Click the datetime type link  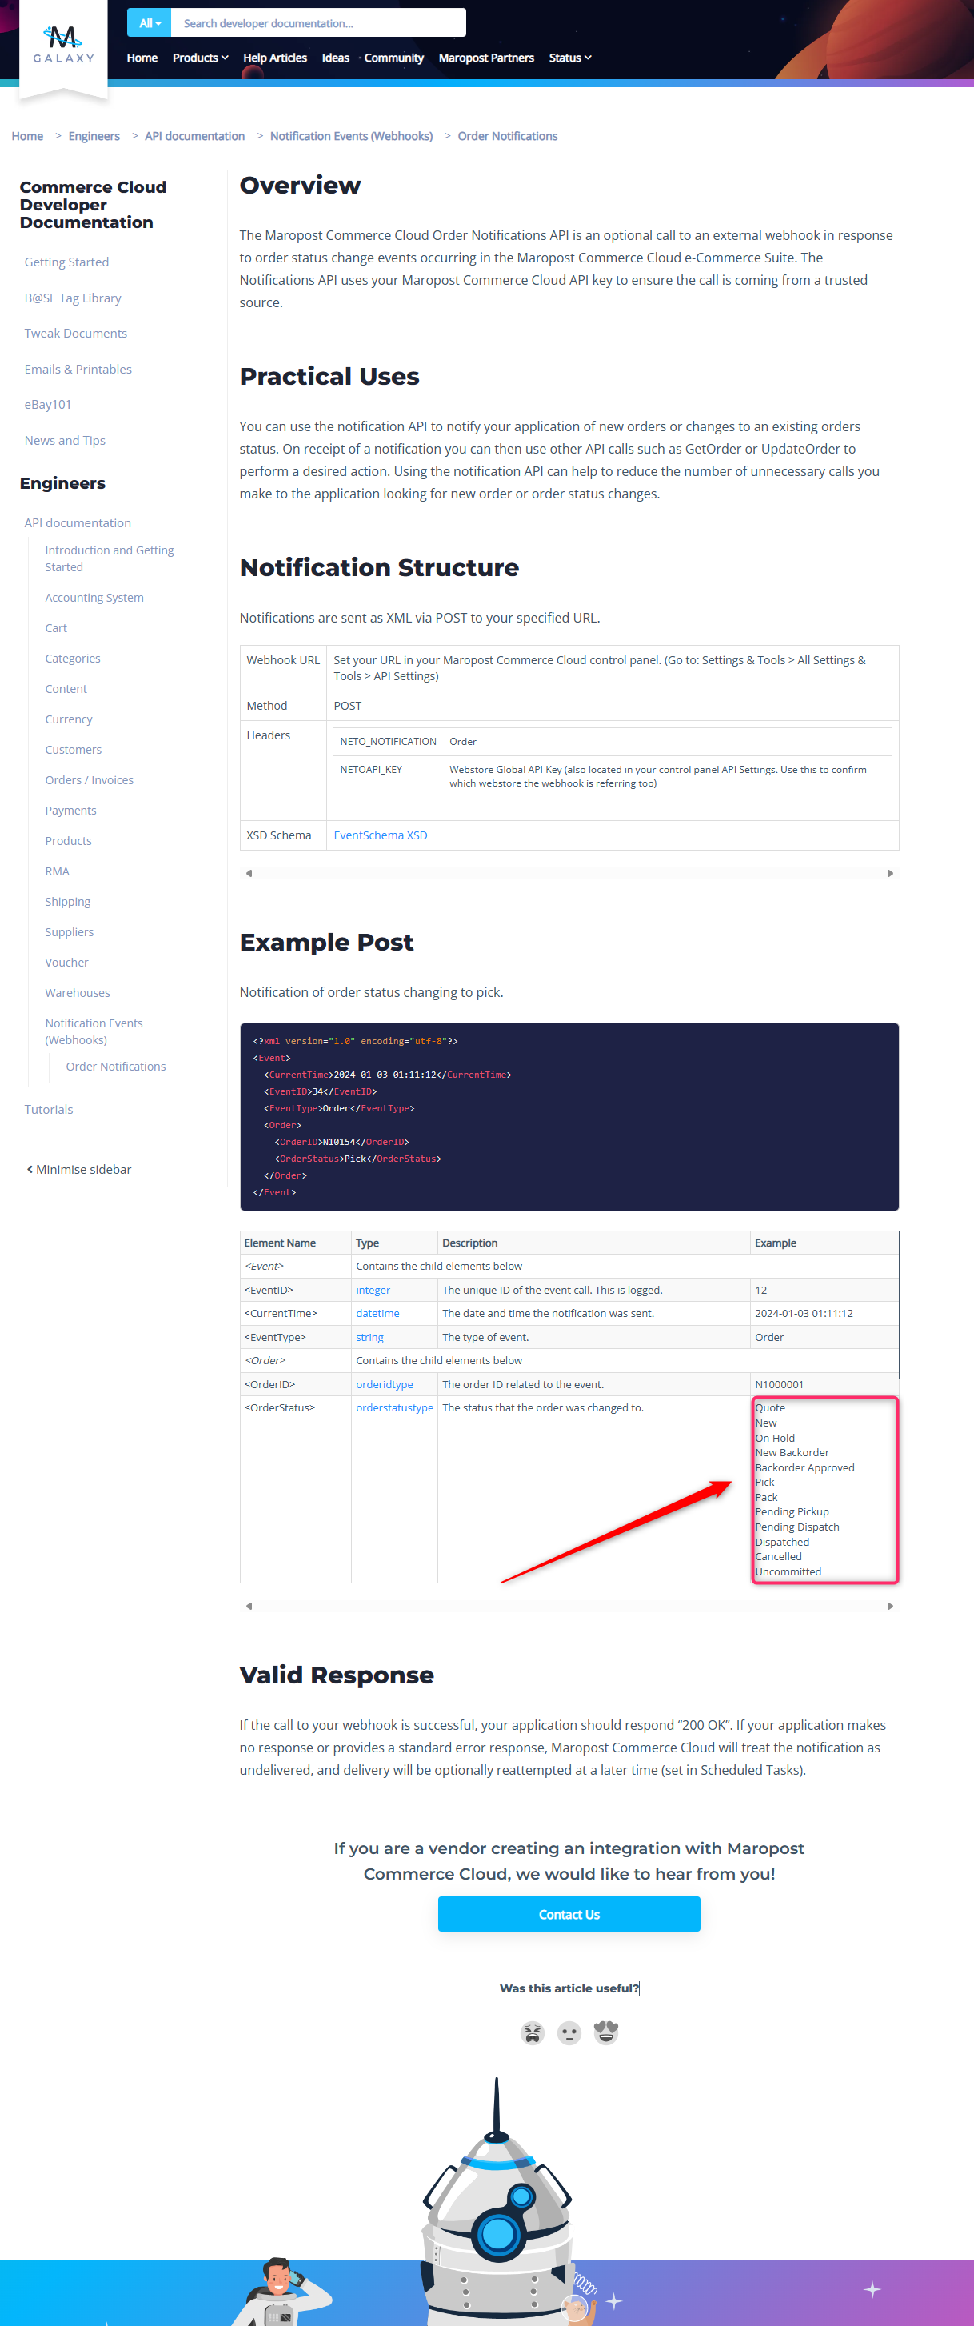(377, 1314)
